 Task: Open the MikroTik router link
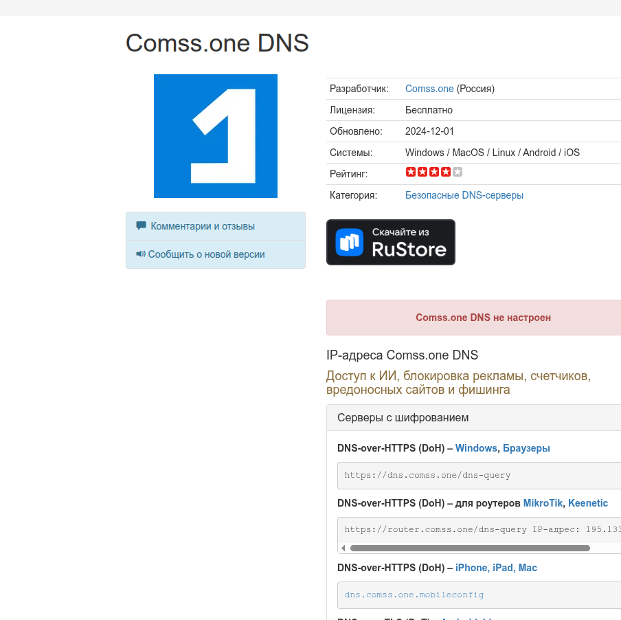click(x=543, y=503)
